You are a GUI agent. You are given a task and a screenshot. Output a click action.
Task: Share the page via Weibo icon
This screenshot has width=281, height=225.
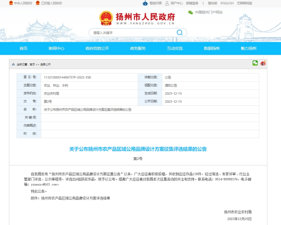(x=263, y=63)
